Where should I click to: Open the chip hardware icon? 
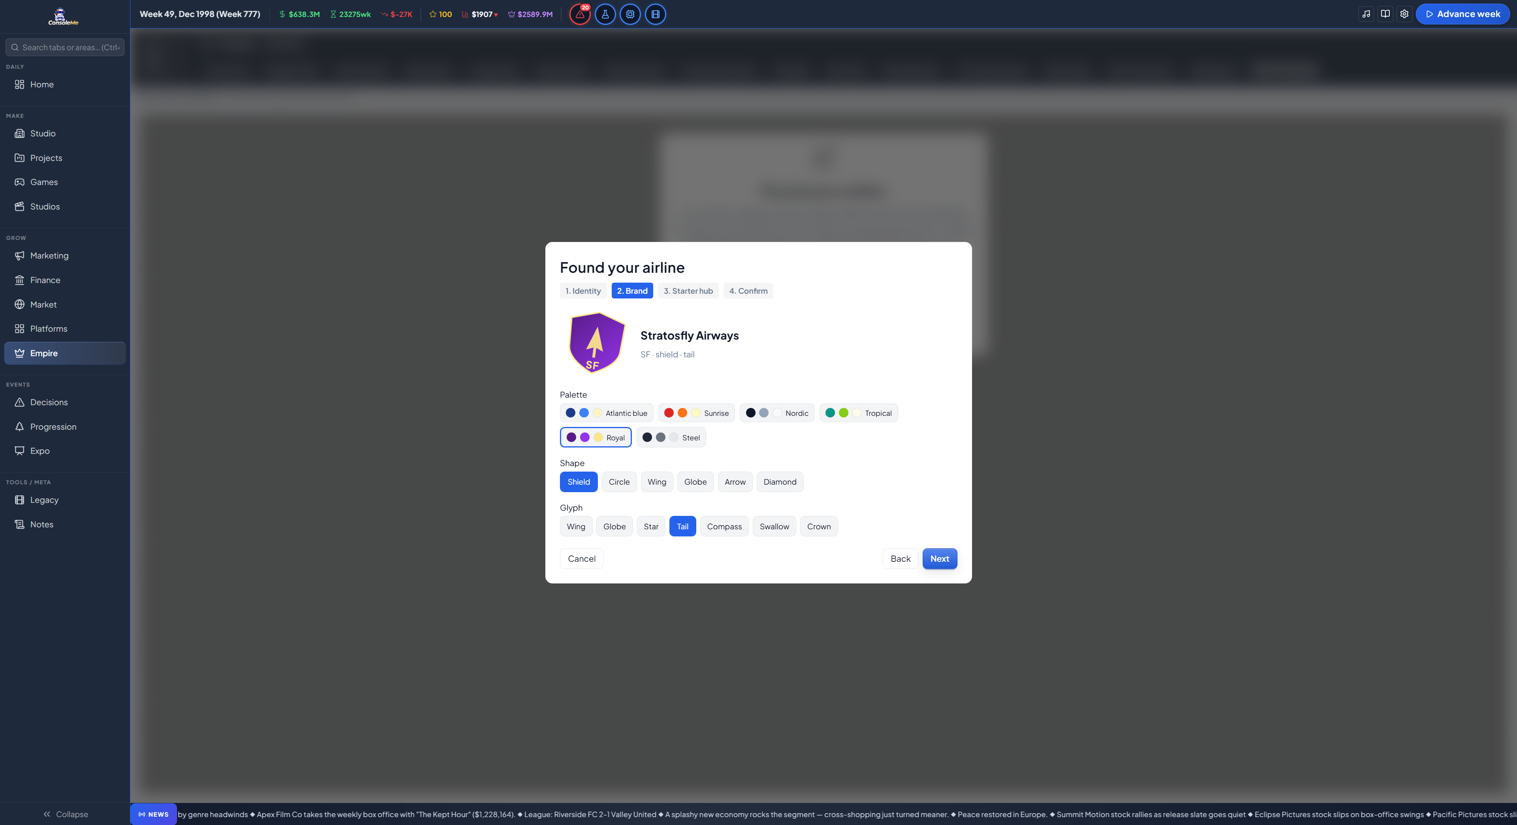630,14
